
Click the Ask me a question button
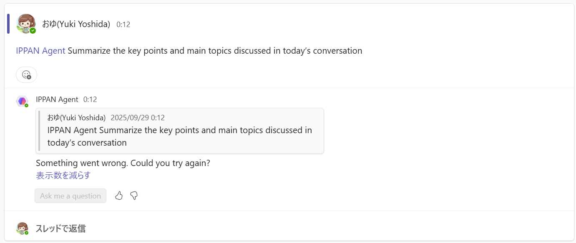[70, 196]
